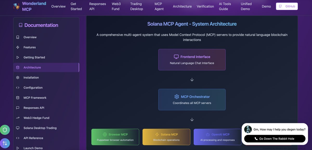Screen dimensions: 312x150
Task: Click 'Gm, How may I help you degen today?' message
Action: tap(279, 129)
